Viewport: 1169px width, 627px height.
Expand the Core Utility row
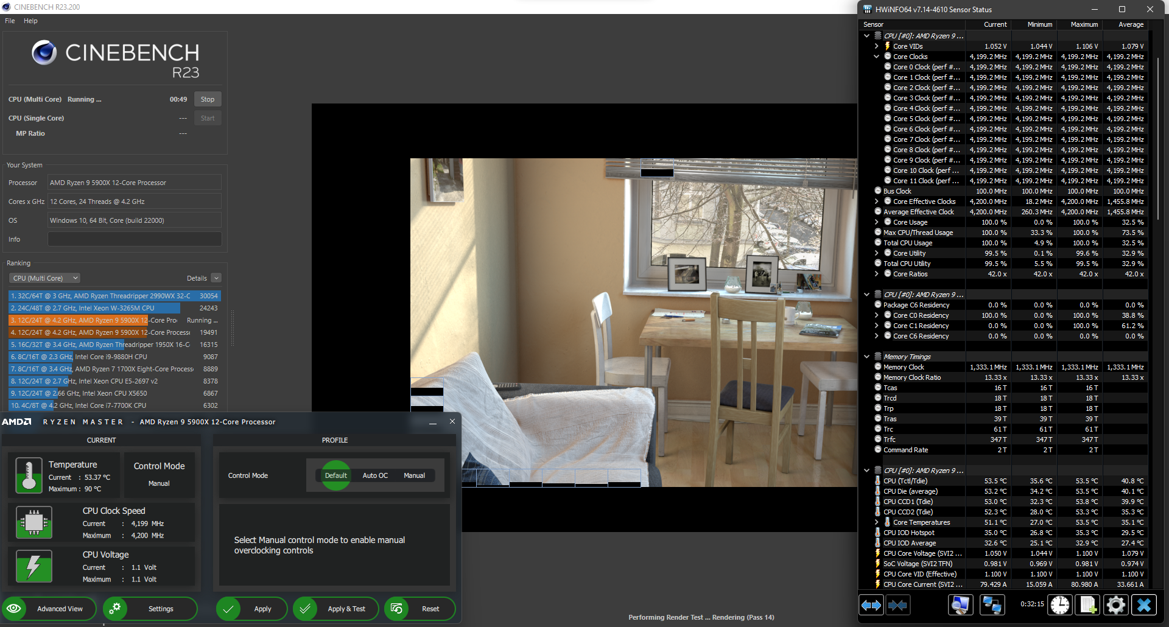tap(877, 253)
